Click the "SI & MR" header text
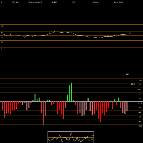 click(15, 2)
